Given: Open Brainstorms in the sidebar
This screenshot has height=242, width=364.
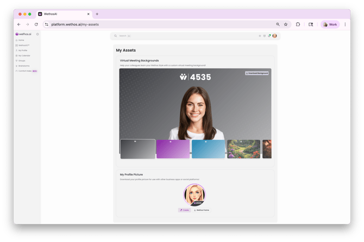Looking at the screenshot, I should pyautogui.click(x=23, y=66).
